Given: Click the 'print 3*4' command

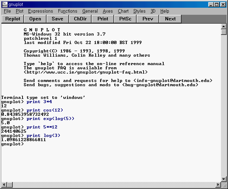Looking at the screenshot, I should (x=39, y=102).
